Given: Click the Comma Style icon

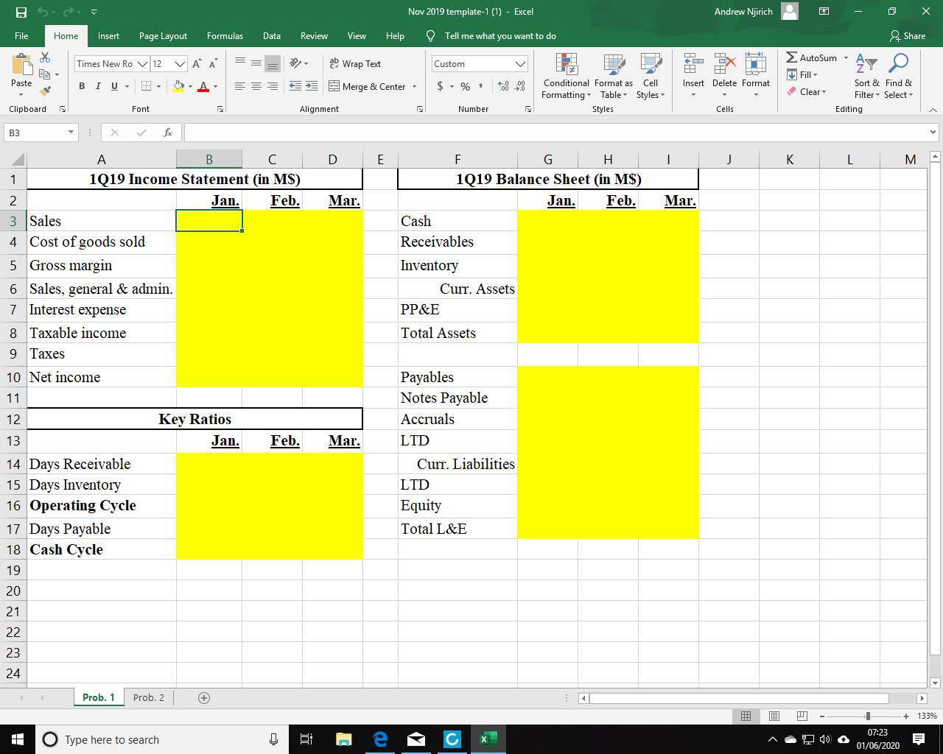Looking at the screenshot, I should pos(481,86).
